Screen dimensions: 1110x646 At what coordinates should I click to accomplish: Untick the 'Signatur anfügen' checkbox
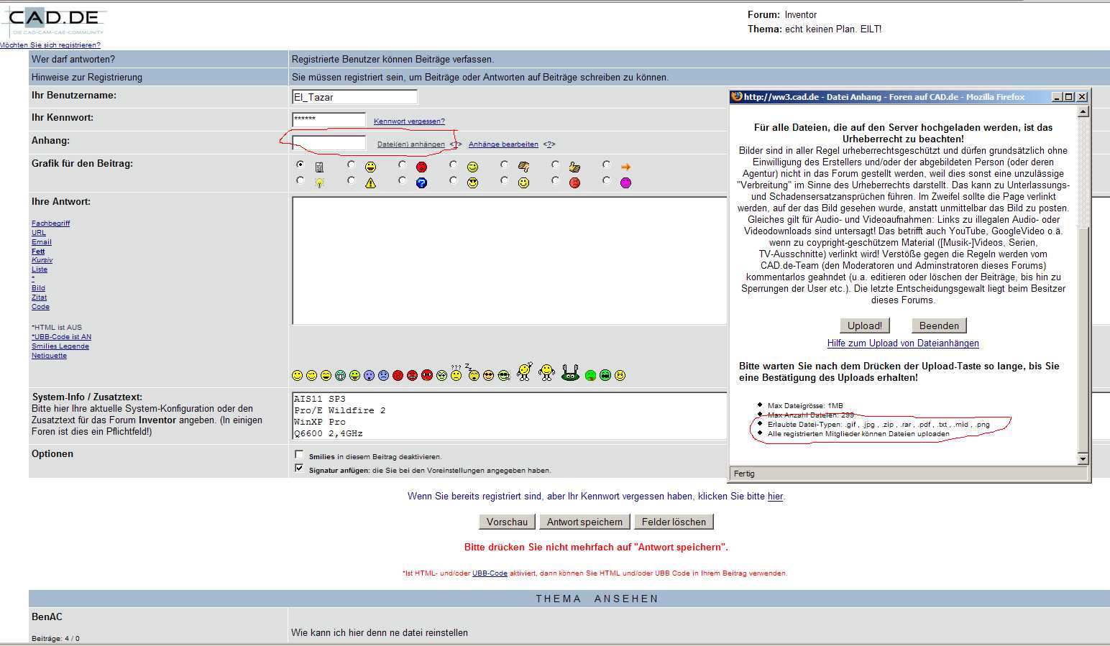[x=299, y=468]
